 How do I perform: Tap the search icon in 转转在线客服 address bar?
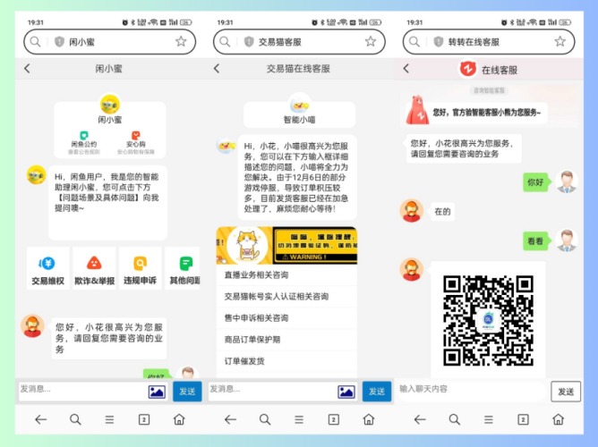click(414, 41)
